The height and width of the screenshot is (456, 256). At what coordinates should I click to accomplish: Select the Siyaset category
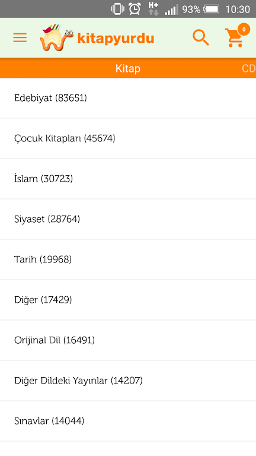(128, 219)
